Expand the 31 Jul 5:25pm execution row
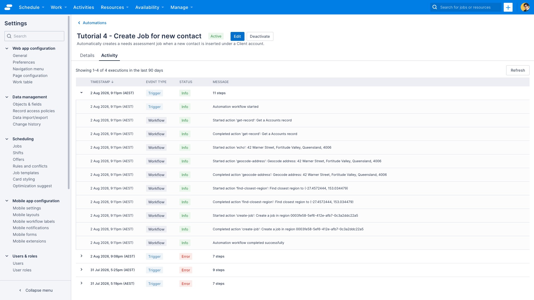 click(81, 270)
